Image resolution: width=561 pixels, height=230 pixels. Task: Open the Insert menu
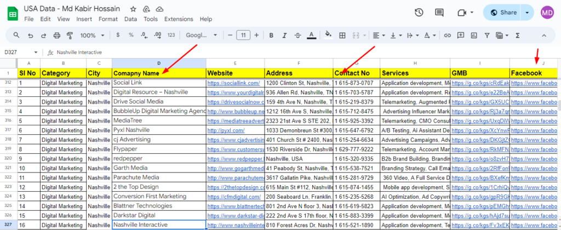click(x=84, y=19)
